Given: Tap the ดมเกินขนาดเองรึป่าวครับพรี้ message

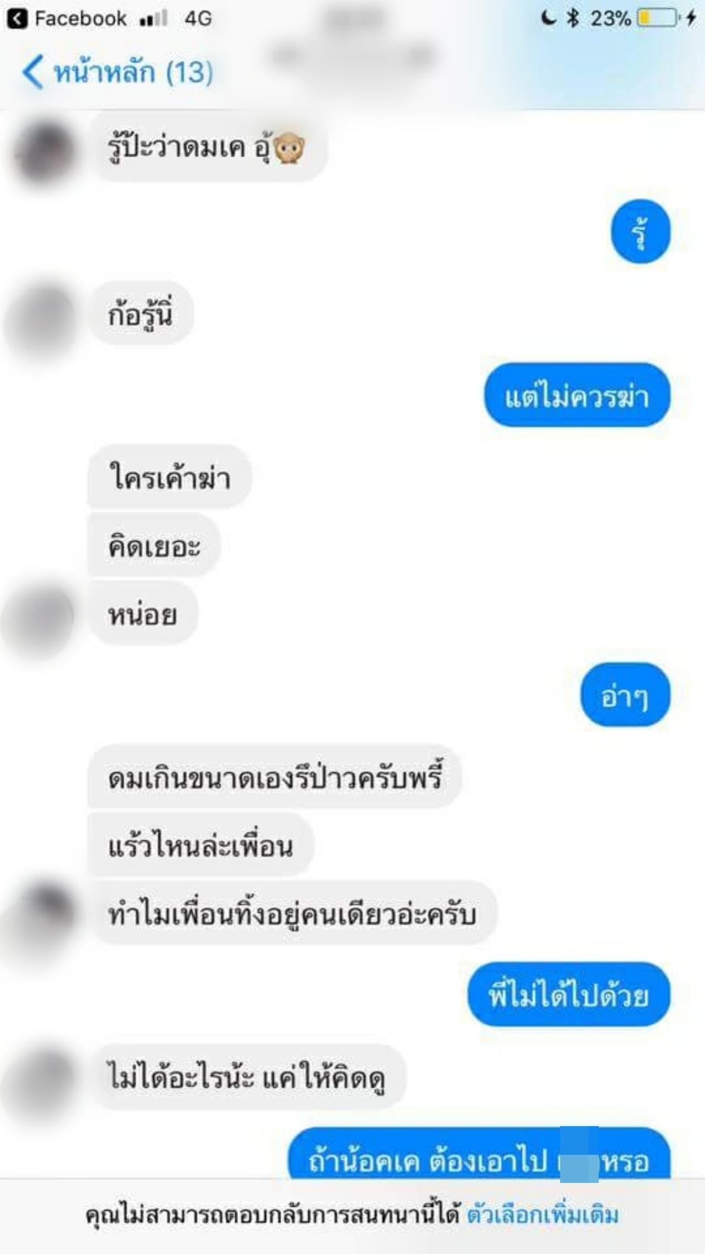Looking at the screenshot, I should coord(275,777).
